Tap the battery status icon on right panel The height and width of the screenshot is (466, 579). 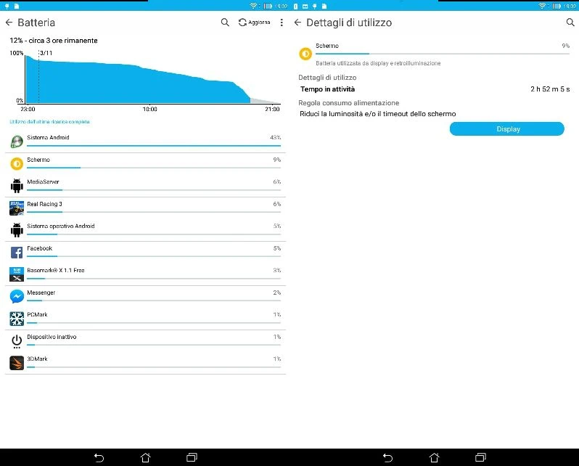click(557, 6)
